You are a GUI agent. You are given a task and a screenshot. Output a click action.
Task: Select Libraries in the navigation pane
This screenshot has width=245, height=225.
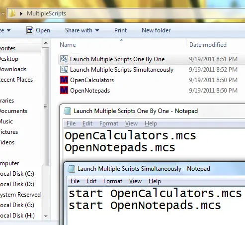(x=7, y=101)
